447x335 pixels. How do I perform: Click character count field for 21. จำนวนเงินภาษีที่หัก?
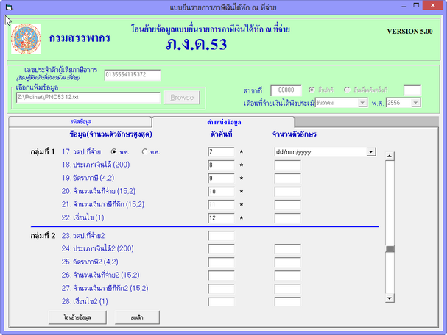click(x=288, y=205)
